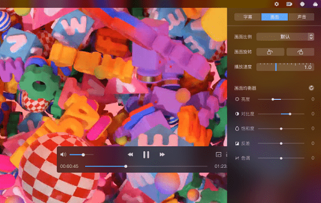Click the 反差 square icon

pyautogui.click(x=237, y=143)
